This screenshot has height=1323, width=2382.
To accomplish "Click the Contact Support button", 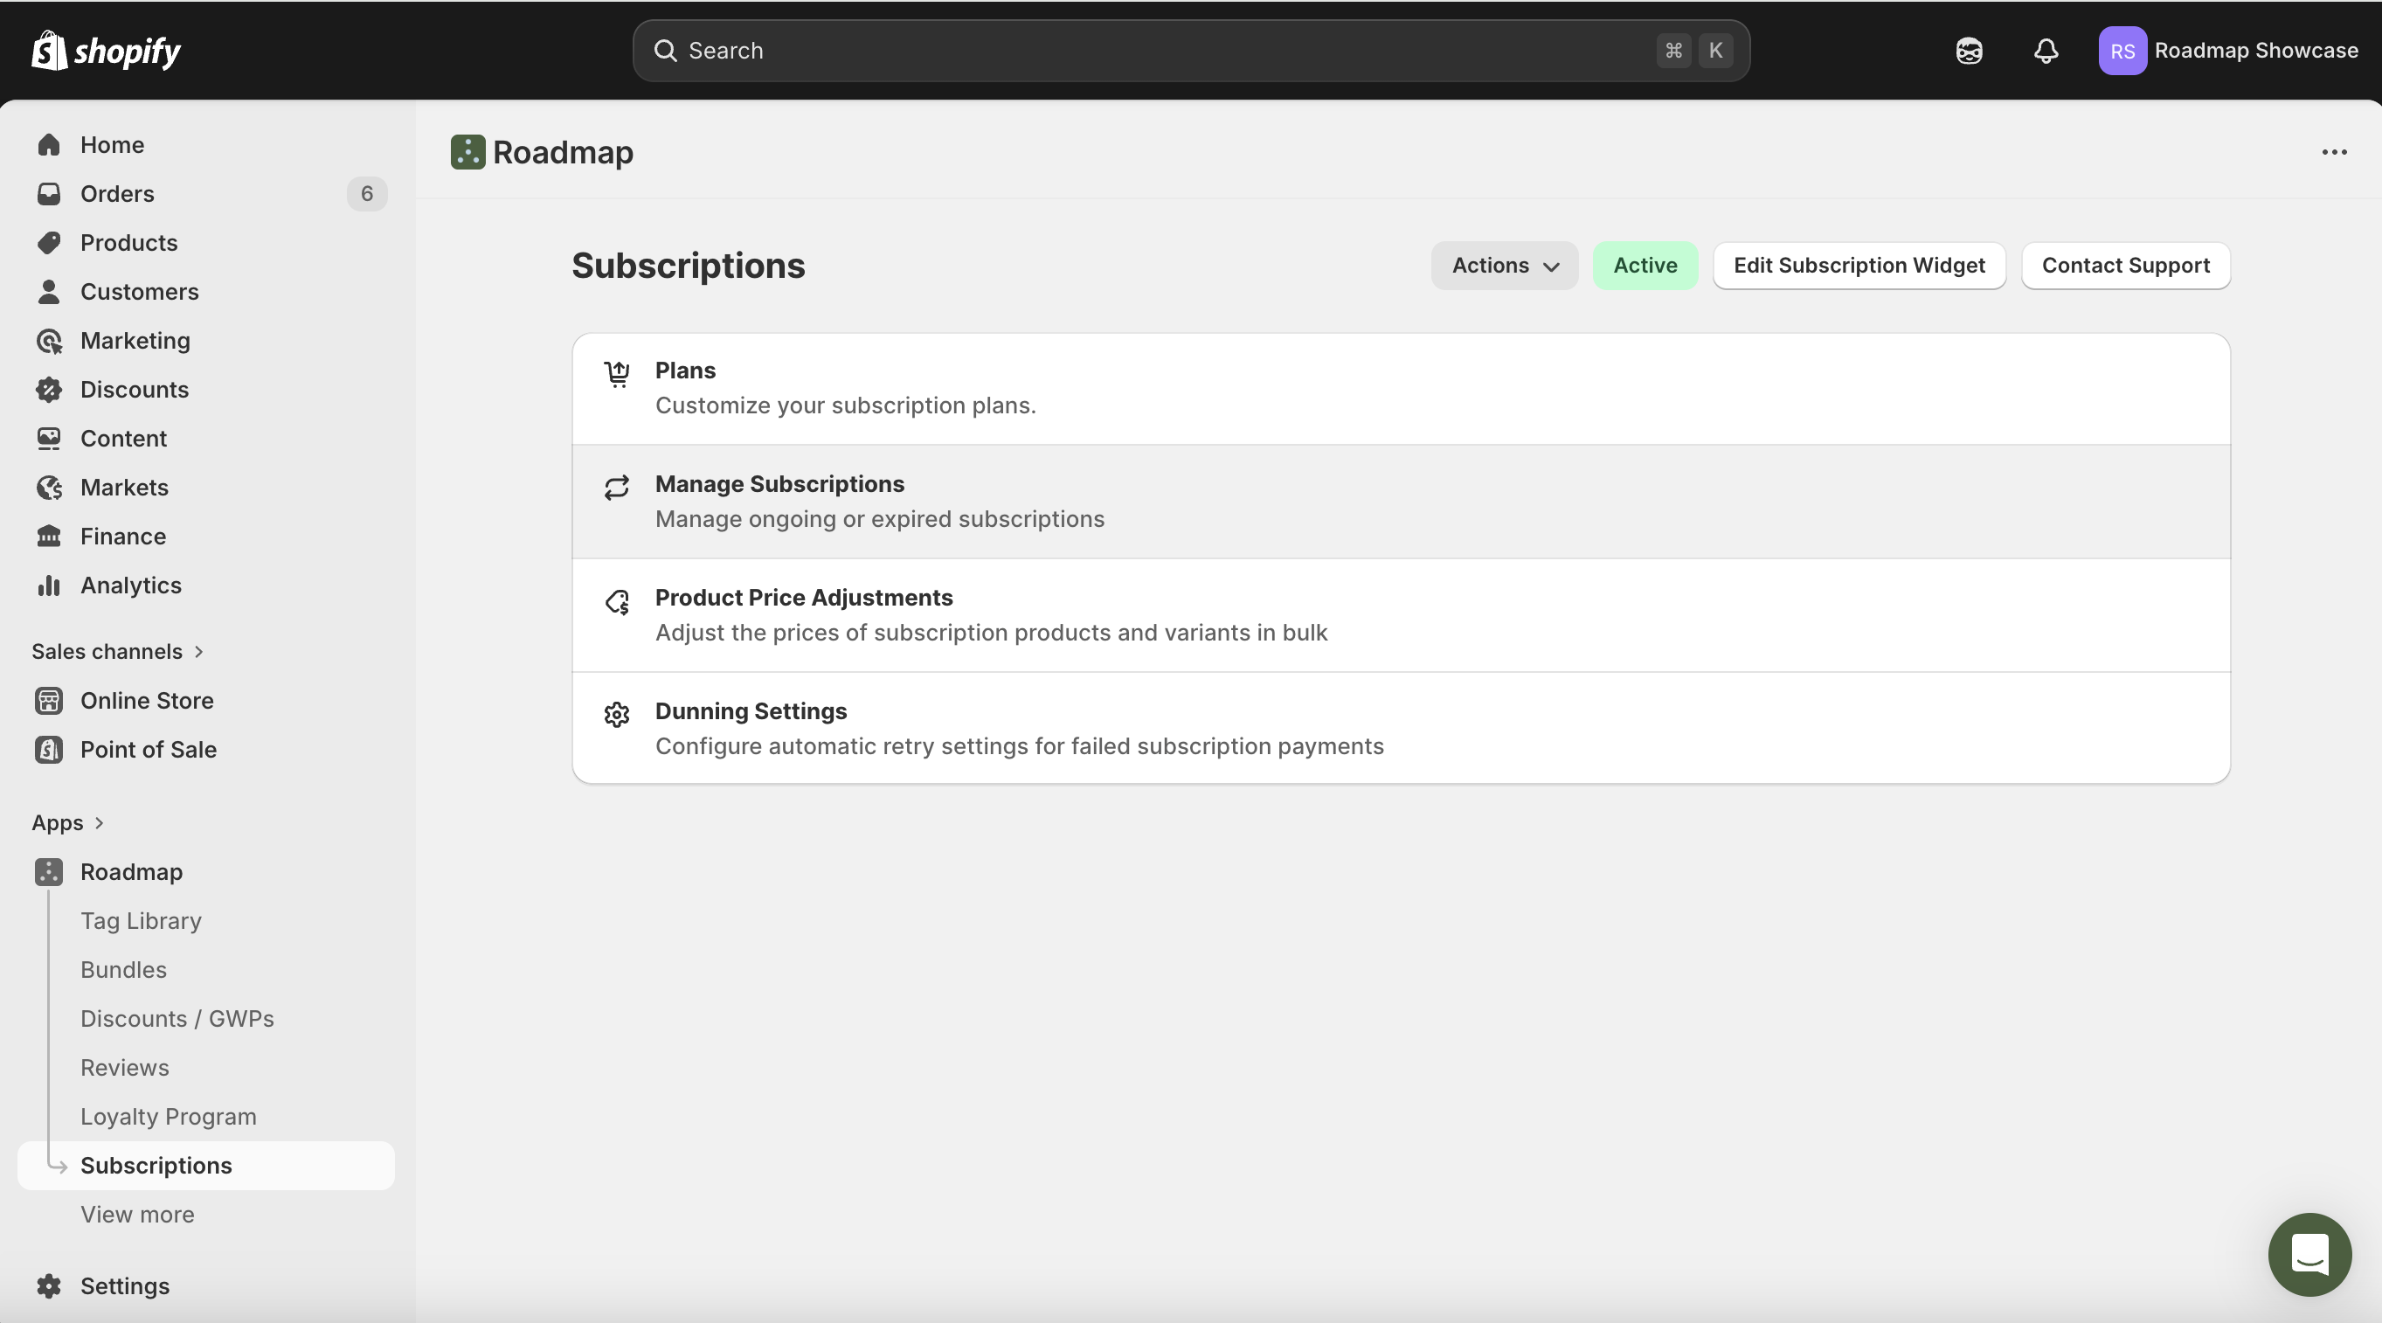I will (2125, 266).
